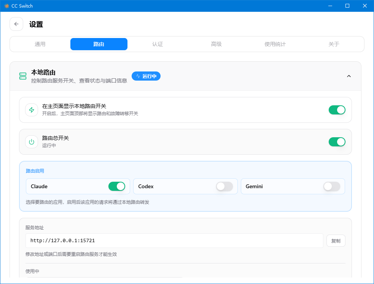Switch to the 通用 tab
Screen dimensions: 374x284
pyautogui.click(x=40, y=44)
